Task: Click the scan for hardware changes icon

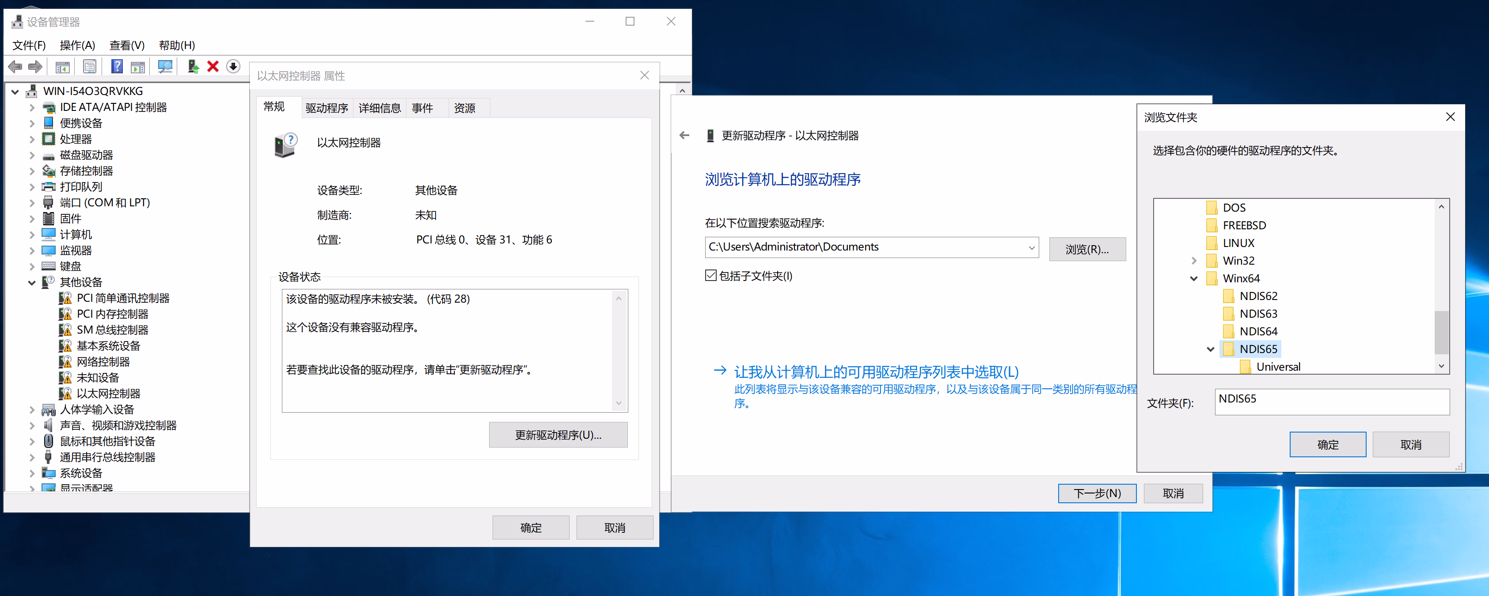Action: 165,66
